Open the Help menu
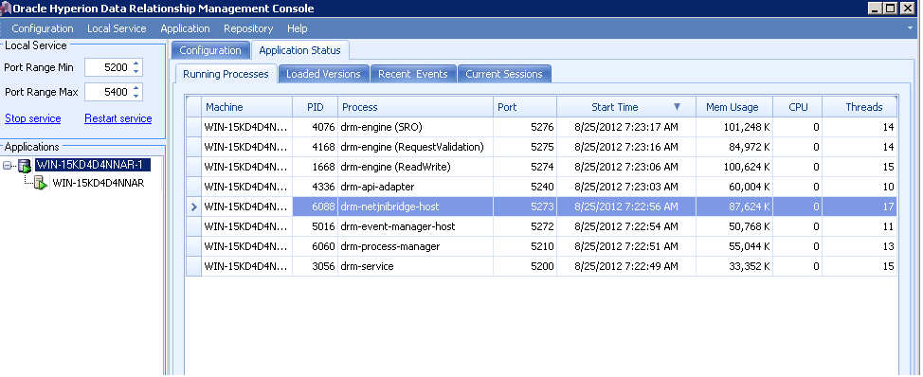Image resolution: width=923 pixels, height=377 pixels. click(298, 28)
